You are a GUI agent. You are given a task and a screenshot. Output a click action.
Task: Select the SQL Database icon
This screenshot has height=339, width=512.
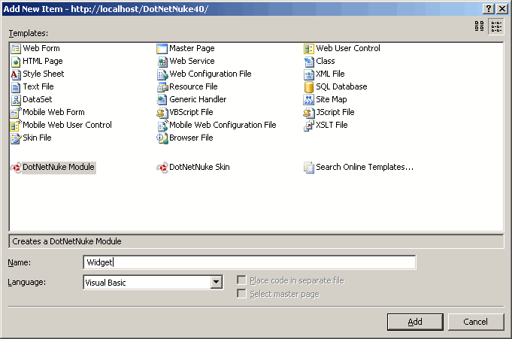308,87
